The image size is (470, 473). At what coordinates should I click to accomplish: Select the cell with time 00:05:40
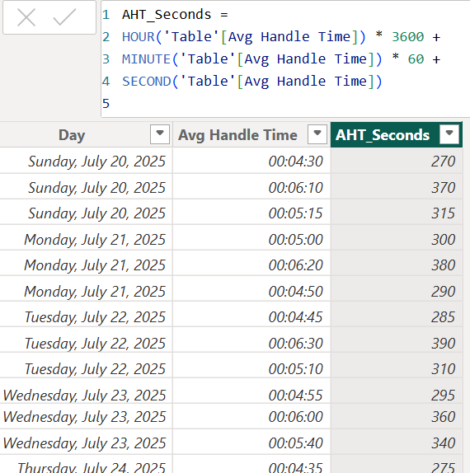point(251,443)
